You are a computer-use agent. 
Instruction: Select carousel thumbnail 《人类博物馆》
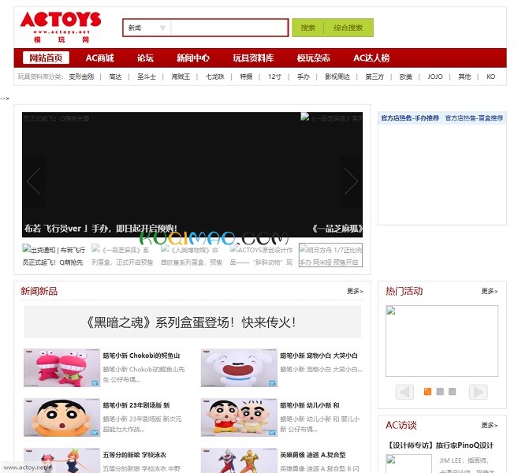[192, 255]
